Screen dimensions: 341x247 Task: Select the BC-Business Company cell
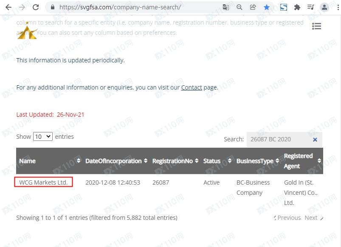coord(253,188)
